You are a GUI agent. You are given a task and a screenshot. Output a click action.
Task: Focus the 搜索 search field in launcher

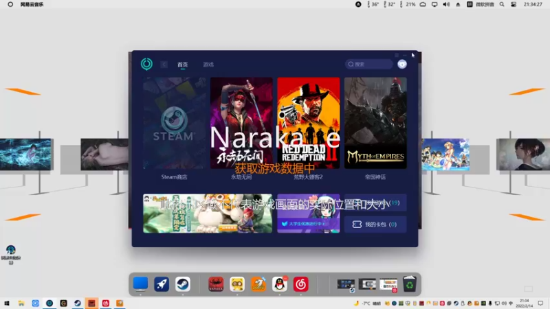coord(368,64)
